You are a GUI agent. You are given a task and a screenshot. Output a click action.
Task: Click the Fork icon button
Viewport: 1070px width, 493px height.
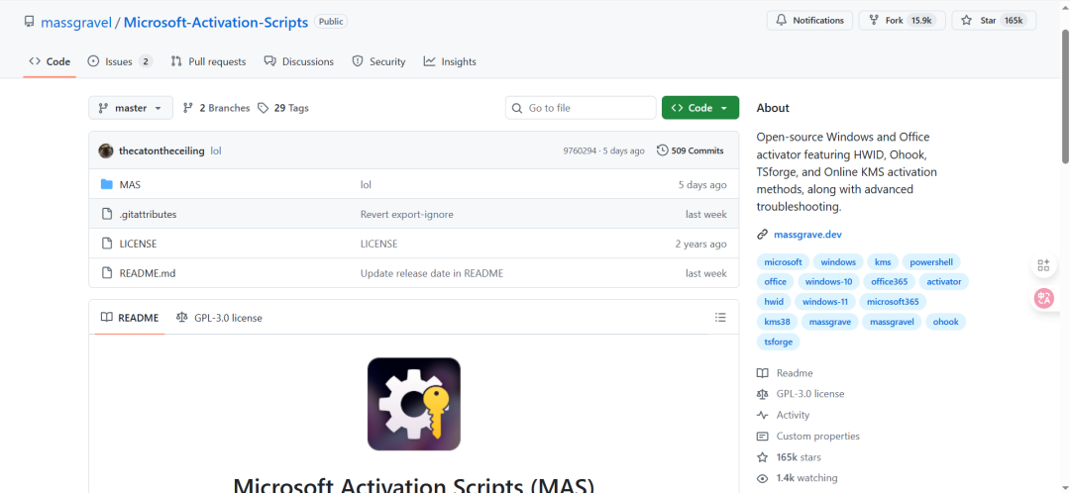[874, 21]
